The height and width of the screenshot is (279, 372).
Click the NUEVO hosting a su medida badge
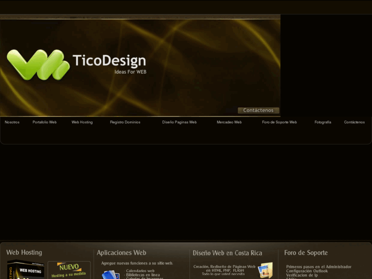(69, 270)
